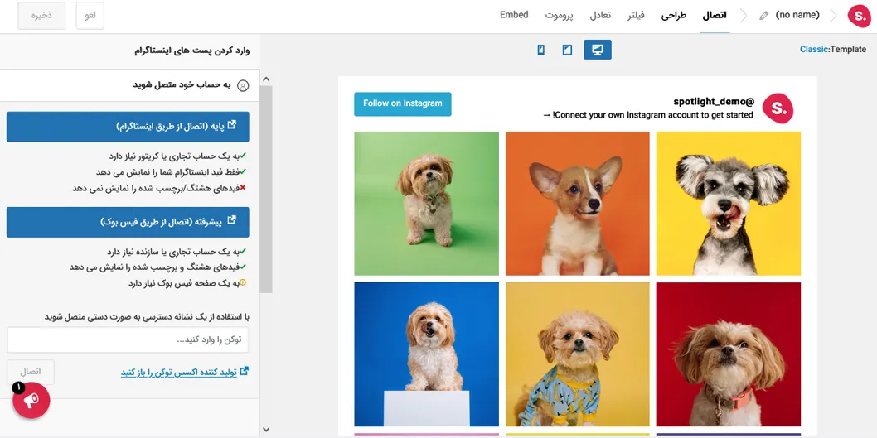Click the Spotlight logo in top bar
The image size is (877, 438).
coord(859,16)
